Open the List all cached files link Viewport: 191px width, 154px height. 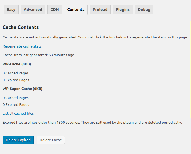click(x=18, y=113)
